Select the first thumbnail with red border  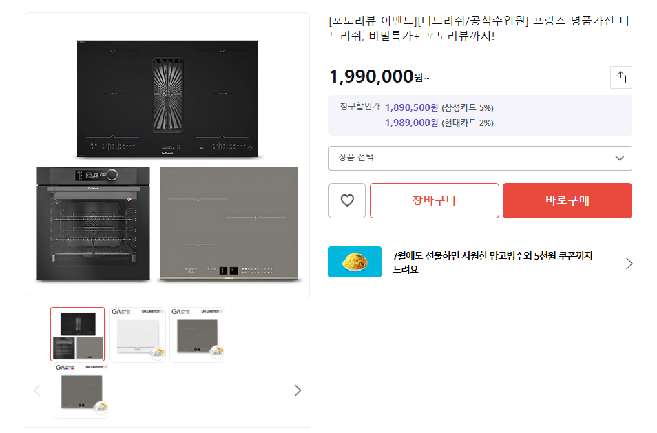coord(78,334)
